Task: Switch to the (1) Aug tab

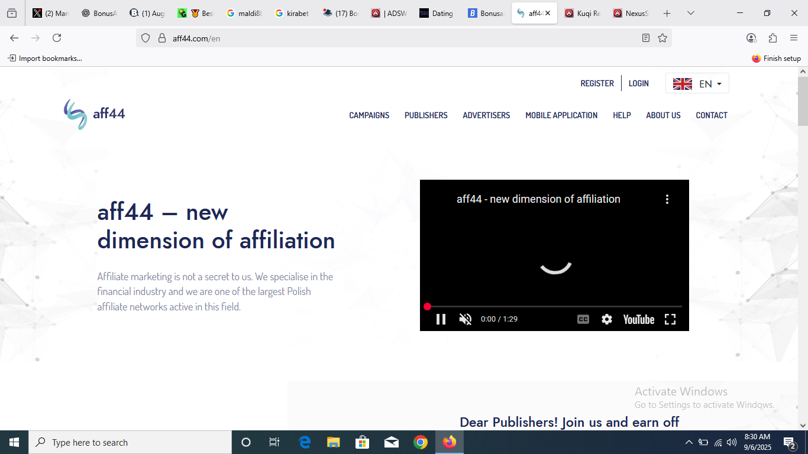Action: [147, 13]
